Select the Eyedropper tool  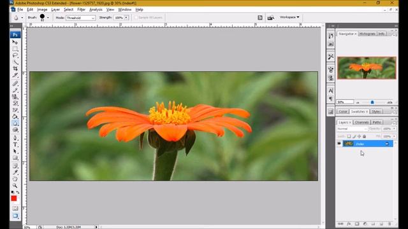tap(15, 172)
